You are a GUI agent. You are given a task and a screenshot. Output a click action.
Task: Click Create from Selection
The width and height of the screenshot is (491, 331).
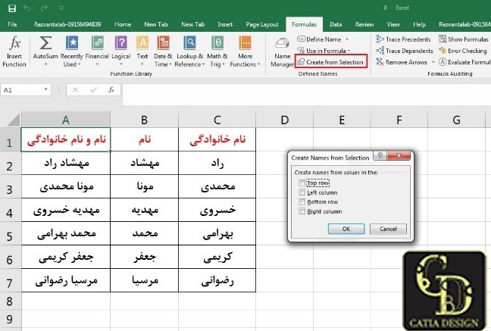tap(330, 62)
